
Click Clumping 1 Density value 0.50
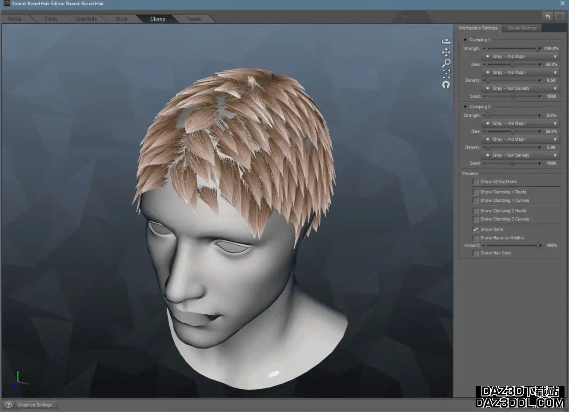pyautogui.click(x=551, y=80)
